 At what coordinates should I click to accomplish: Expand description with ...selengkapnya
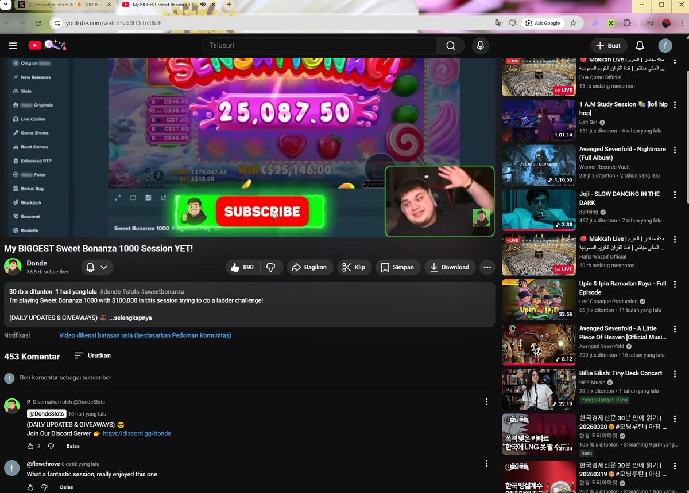tap(130, 318)
